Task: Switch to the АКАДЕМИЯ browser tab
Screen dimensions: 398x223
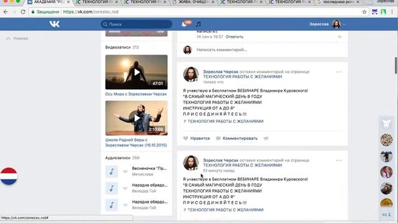Action: tap(49, 2)
